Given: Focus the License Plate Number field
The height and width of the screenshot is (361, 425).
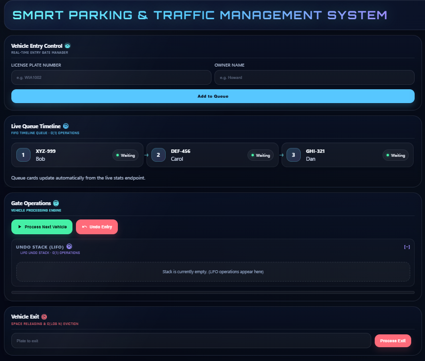Looking at the screenshot, I should click(111, 77).
